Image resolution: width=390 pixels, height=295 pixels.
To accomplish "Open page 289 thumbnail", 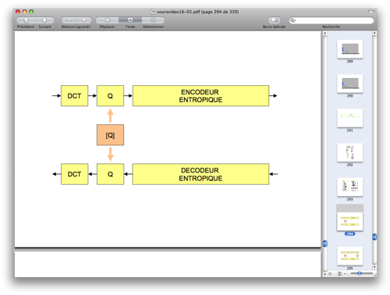I will point(349,49).
